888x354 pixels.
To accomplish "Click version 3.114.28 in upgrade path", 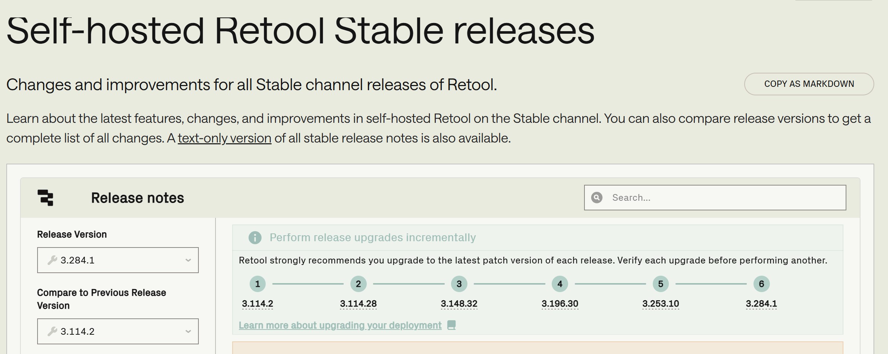I will coord(358,304).
